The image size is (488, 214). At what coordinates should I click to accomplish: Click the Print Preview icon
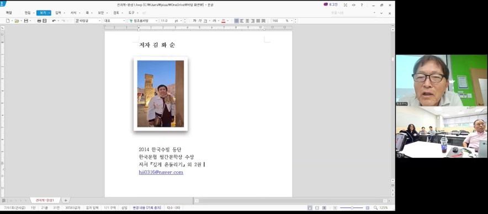pyautogui.click(x=45, y=21)
